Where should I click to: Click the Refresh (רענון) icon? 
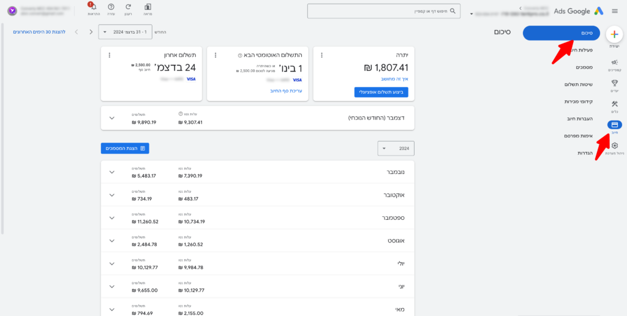click(128, 8)
